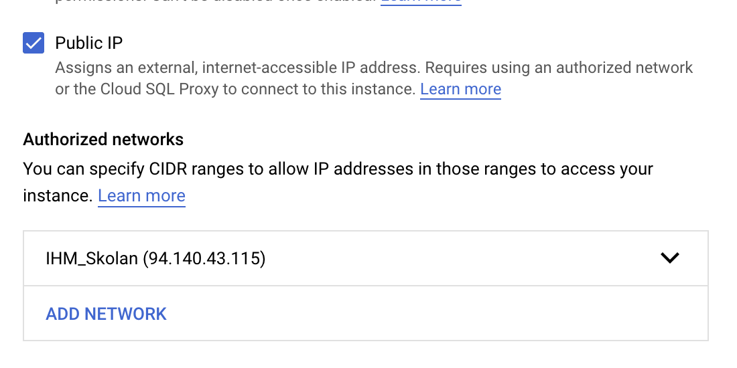The image size is (737, 368).
Task: Open Learn more link under Authorized networks
Action: [x=141, y=196]
